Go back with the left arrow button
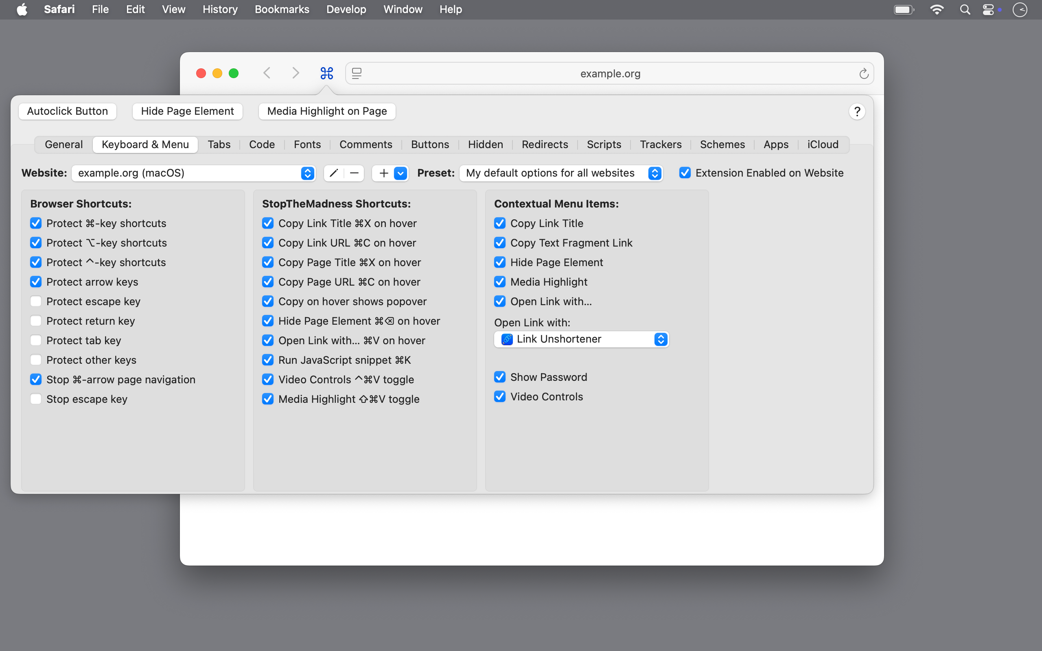 267,73
